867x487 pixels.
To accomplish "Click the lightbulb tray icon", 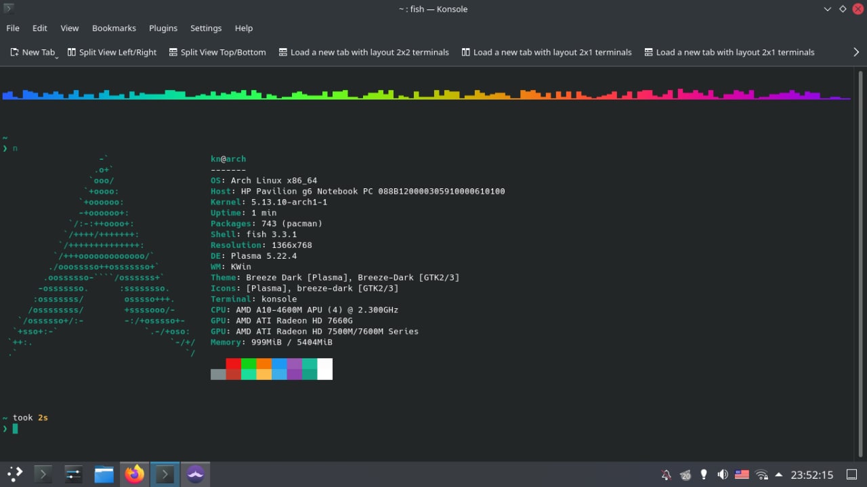I will tap(704, 475).
